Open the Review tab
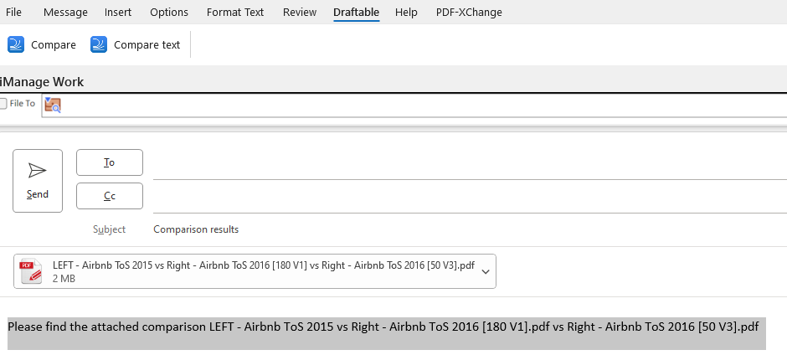The image size is (787, 355). [300, 12]
